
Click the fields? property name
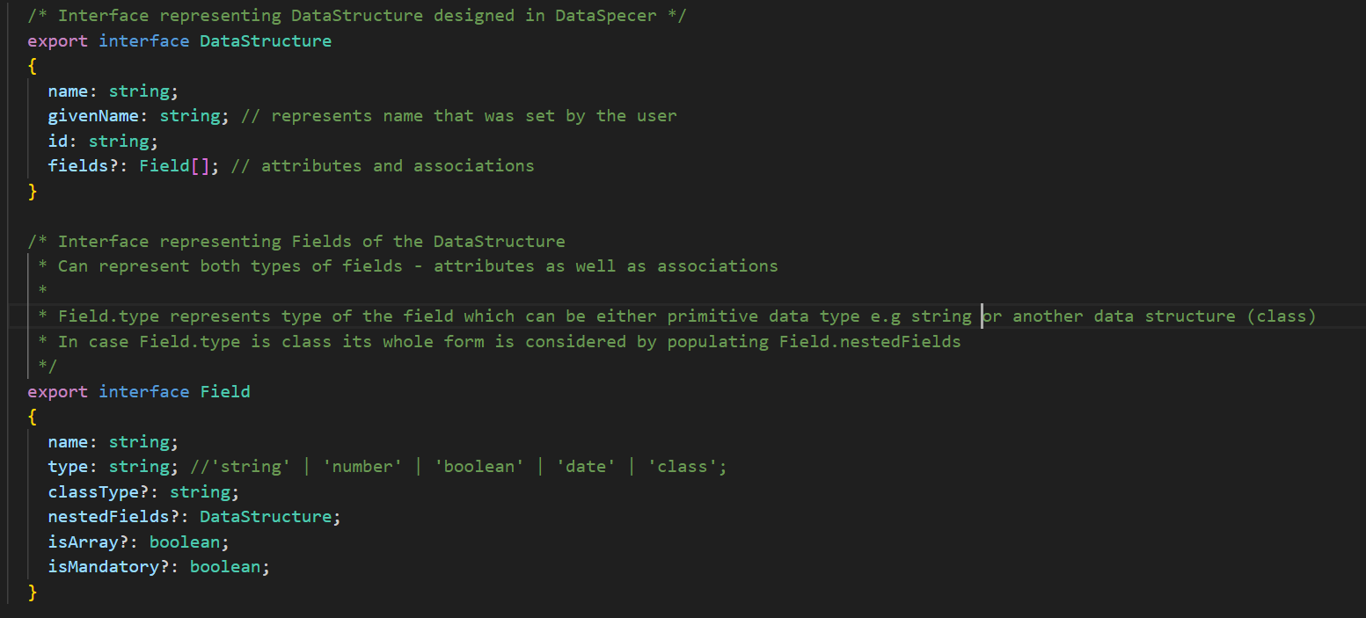[x=83, y=166]
